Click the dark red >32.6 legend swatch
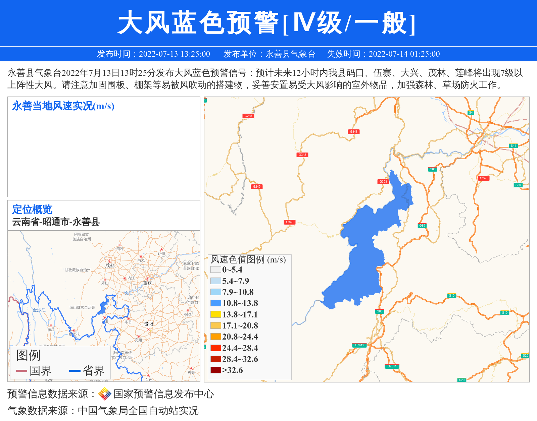The height and width of the screenshot is (421, 537). [215, 370]
